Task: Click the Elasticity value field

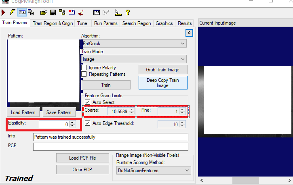Action: click(x=54, y=124)
